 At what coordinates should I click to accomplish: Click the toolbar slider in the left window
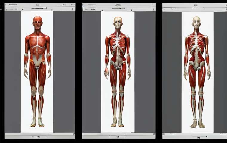click(39, 8)
